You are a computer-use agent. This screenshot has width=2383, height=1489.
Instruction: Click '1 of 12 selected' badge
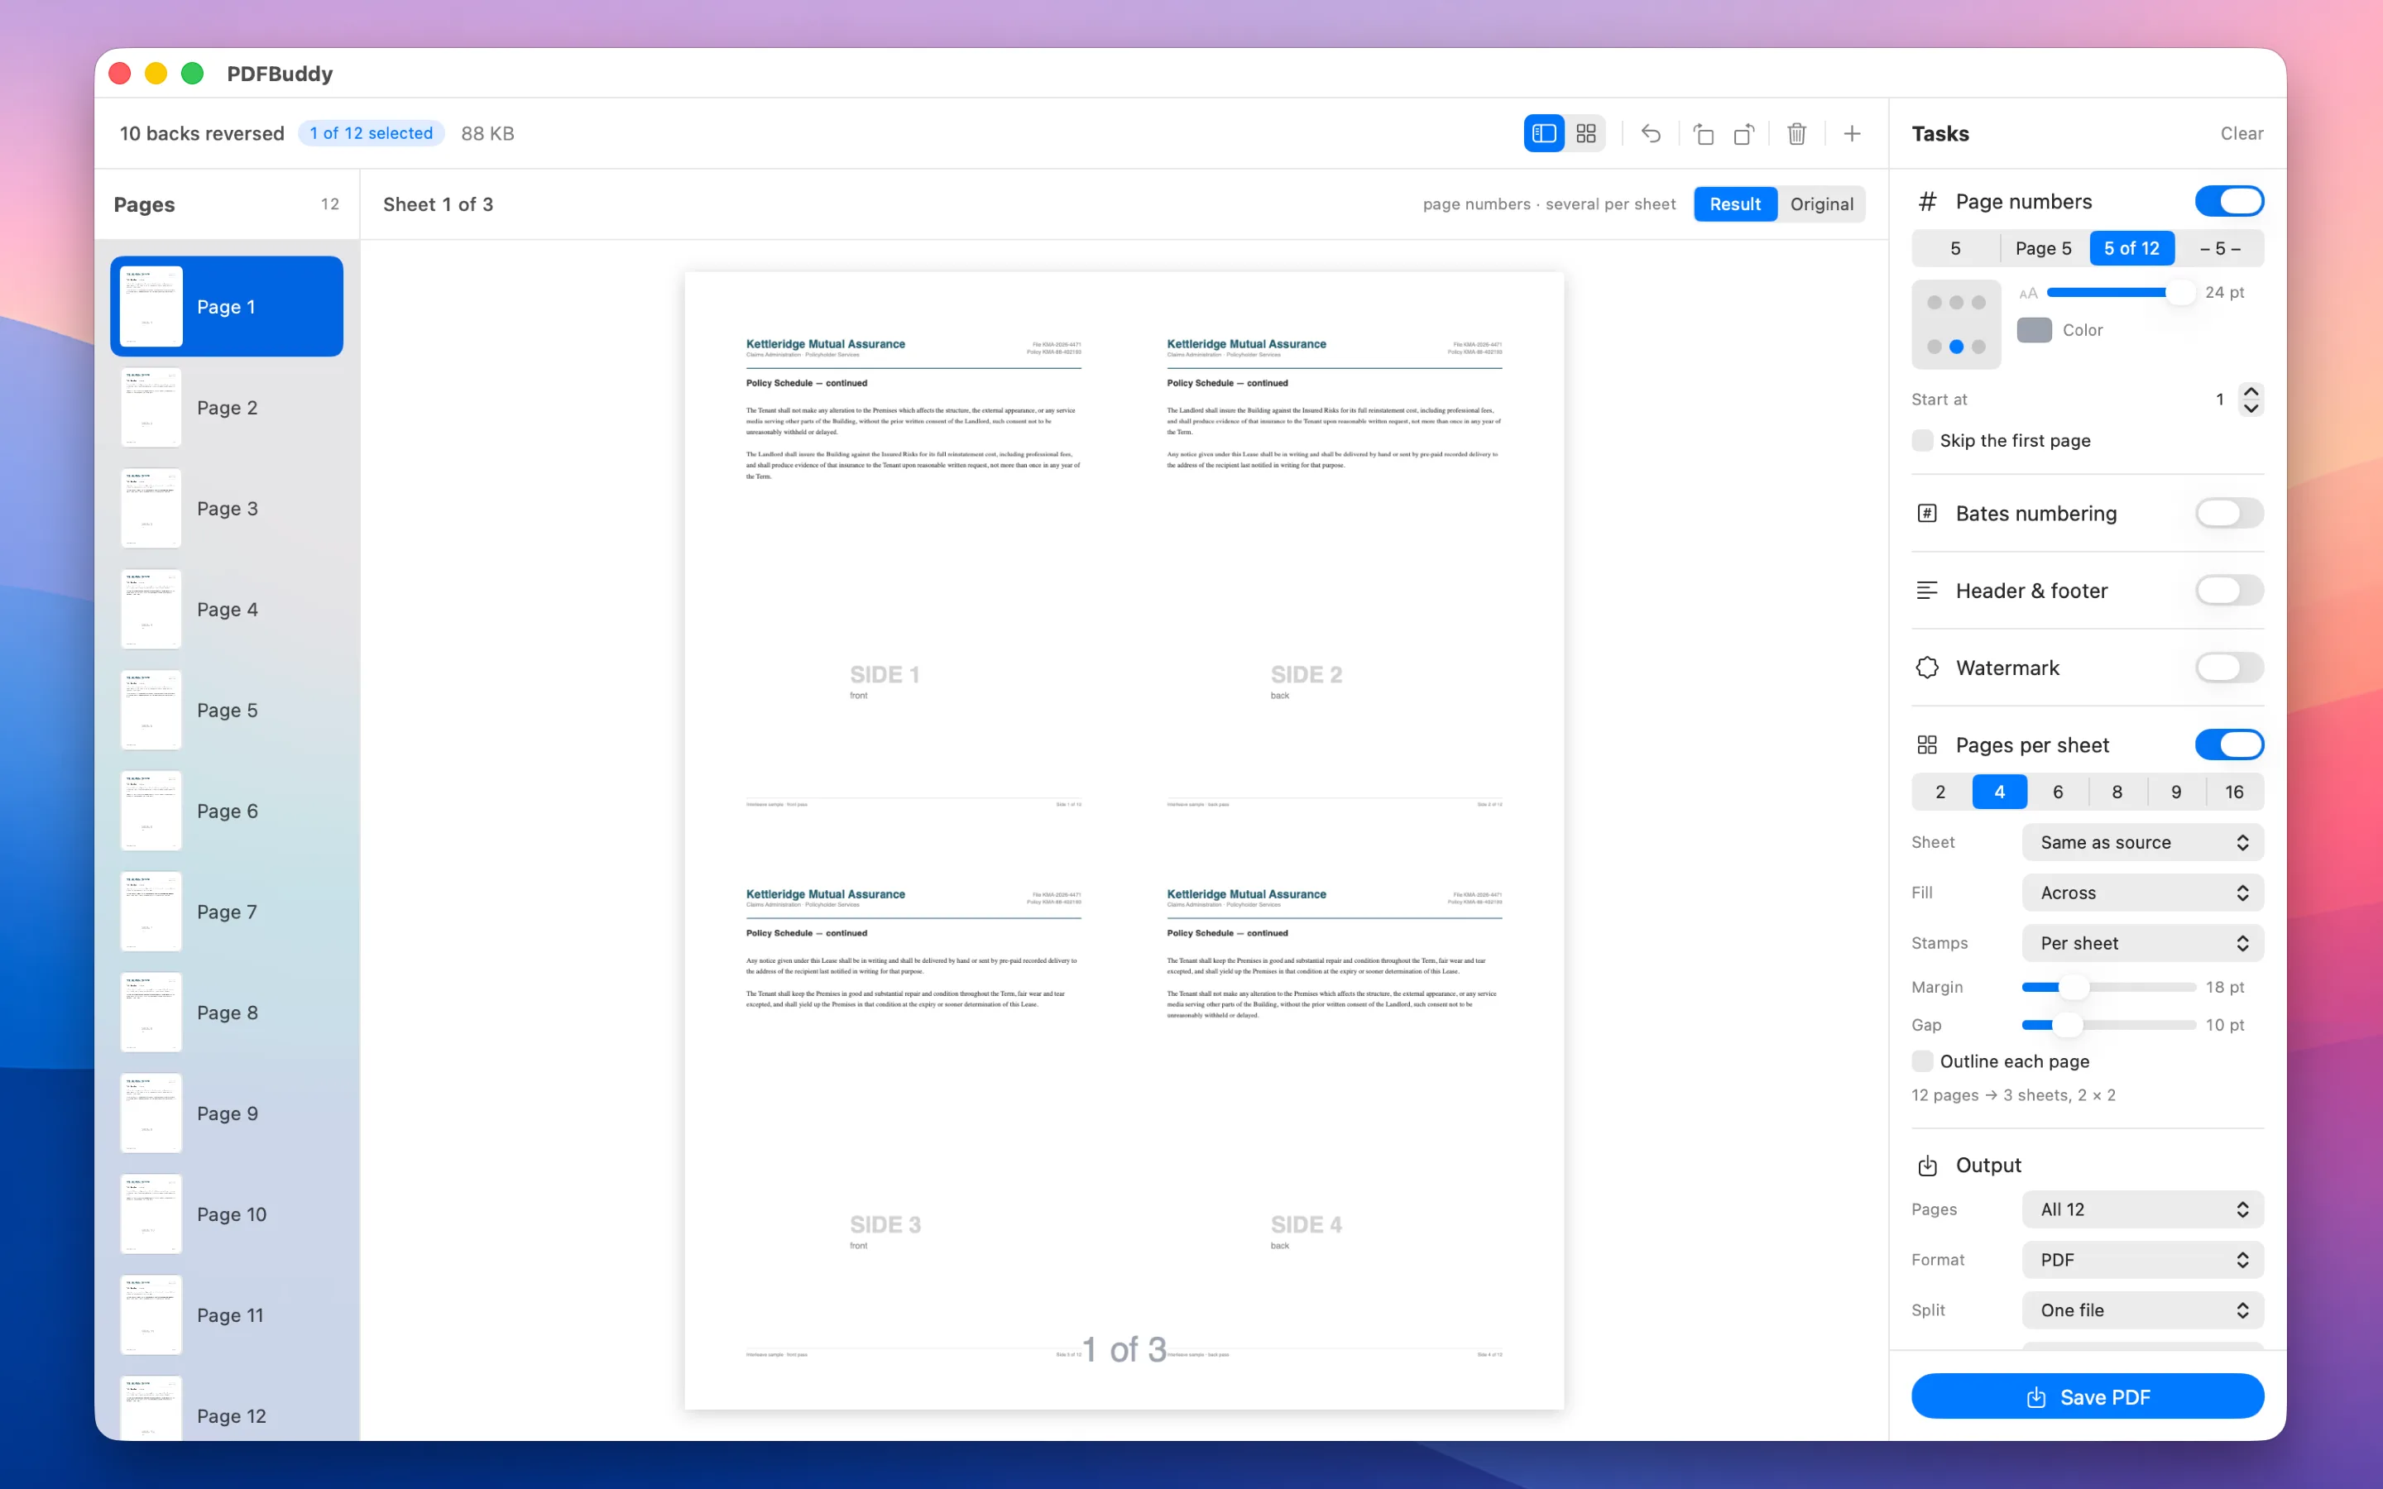click(x=372, y=134)
